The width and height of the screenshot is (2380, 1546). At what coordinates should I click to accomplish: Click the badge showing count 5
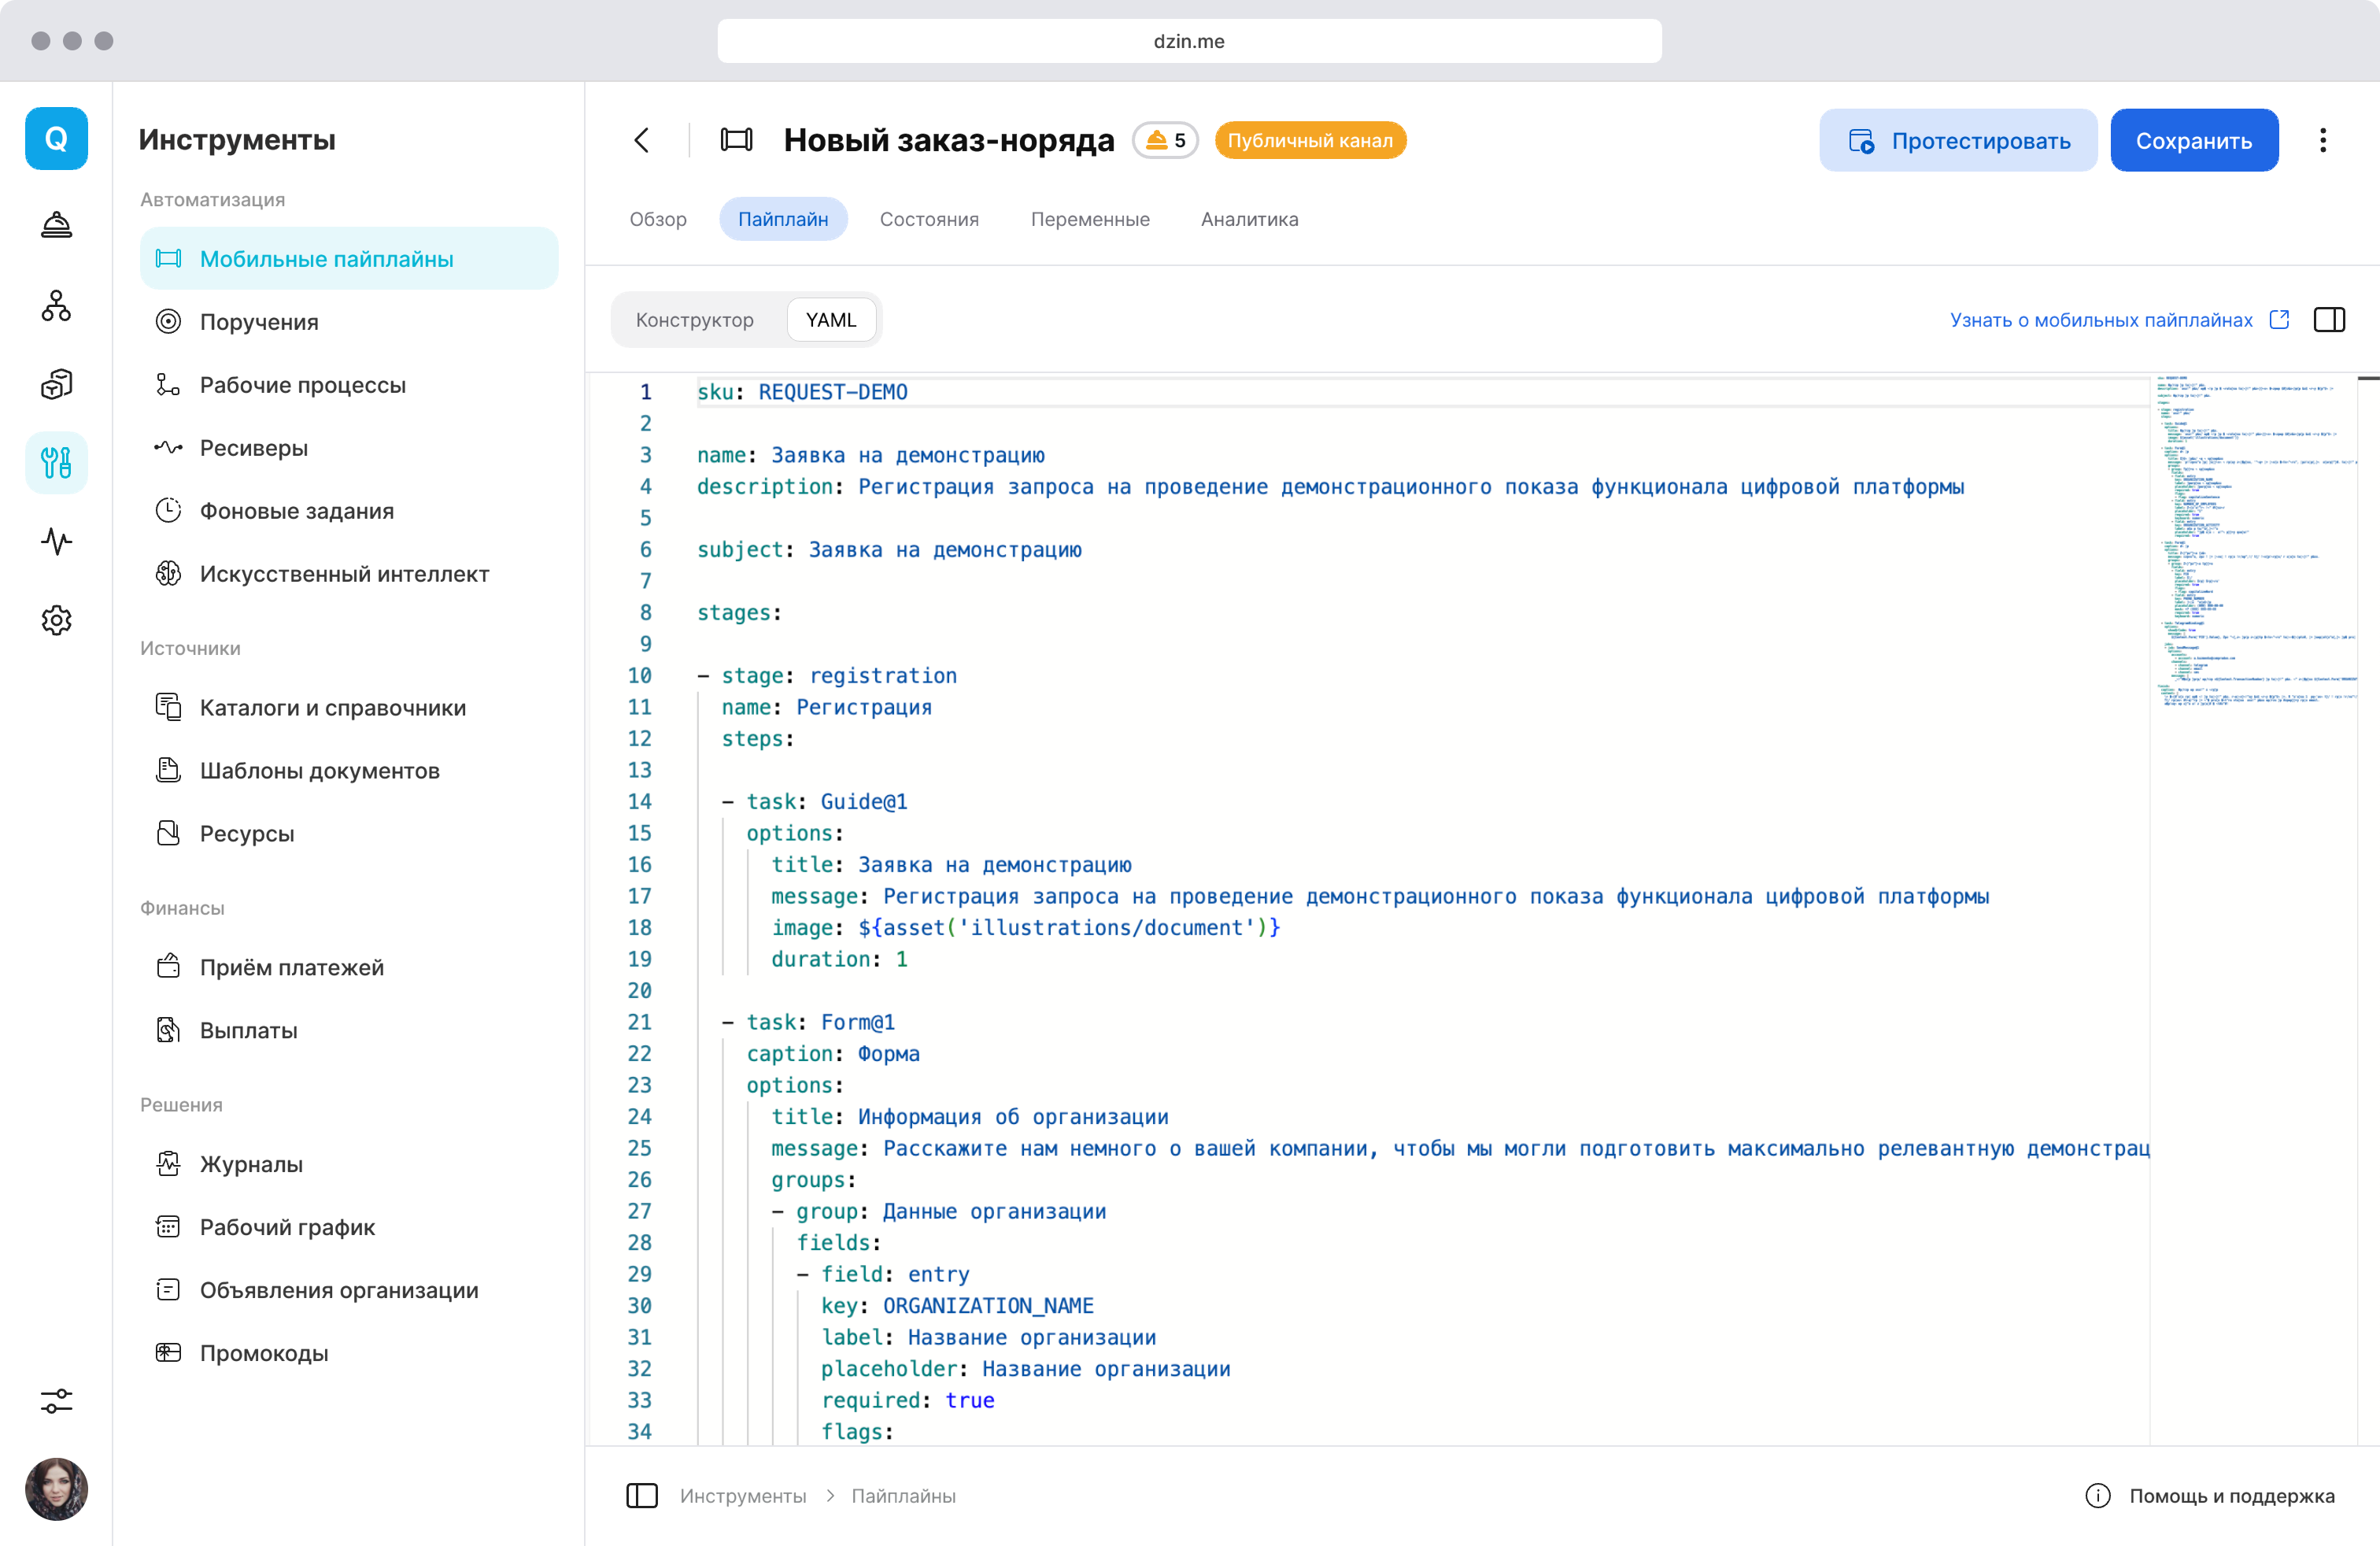[x=1165, y=140]
